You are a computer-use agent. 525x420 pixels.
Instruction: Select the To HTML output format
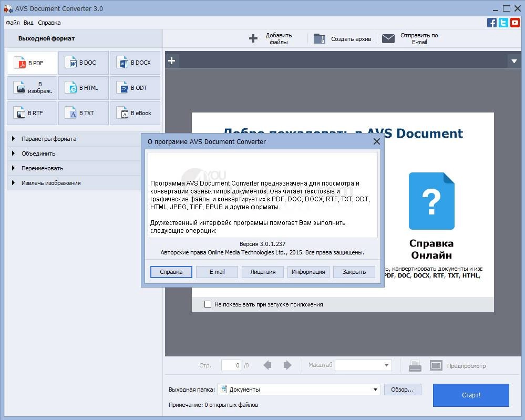coord(84,88)
